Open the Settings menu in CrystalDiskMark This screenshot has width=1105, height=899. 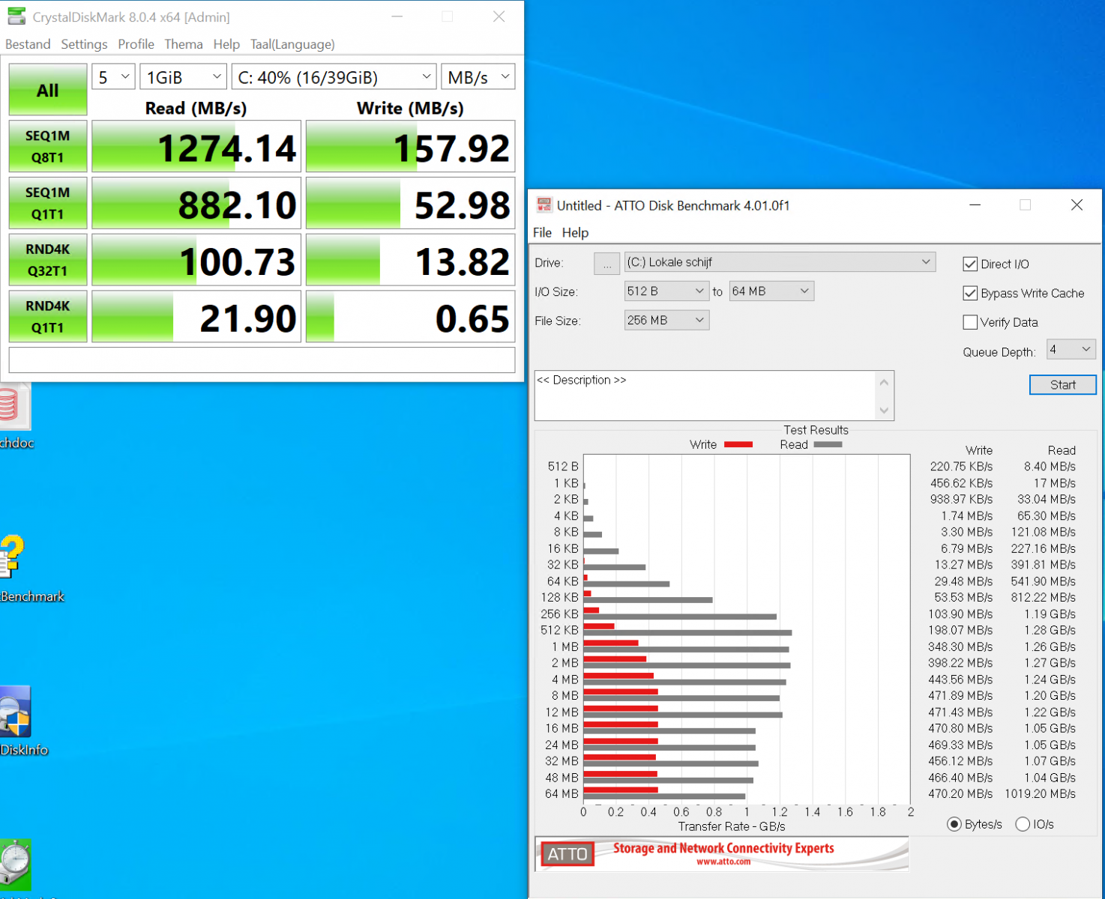pos(84,44)
